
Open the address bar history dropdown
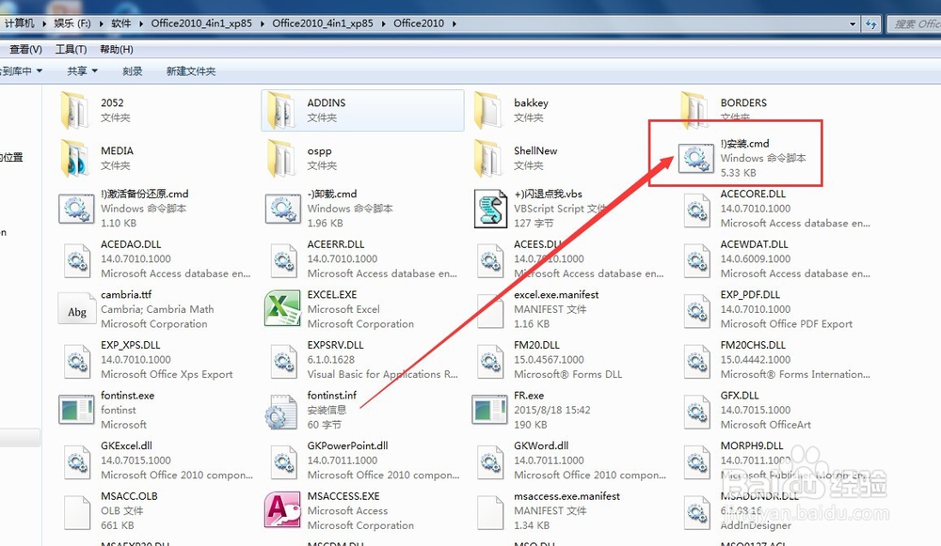pyautogui.click(x=853, y=24)
